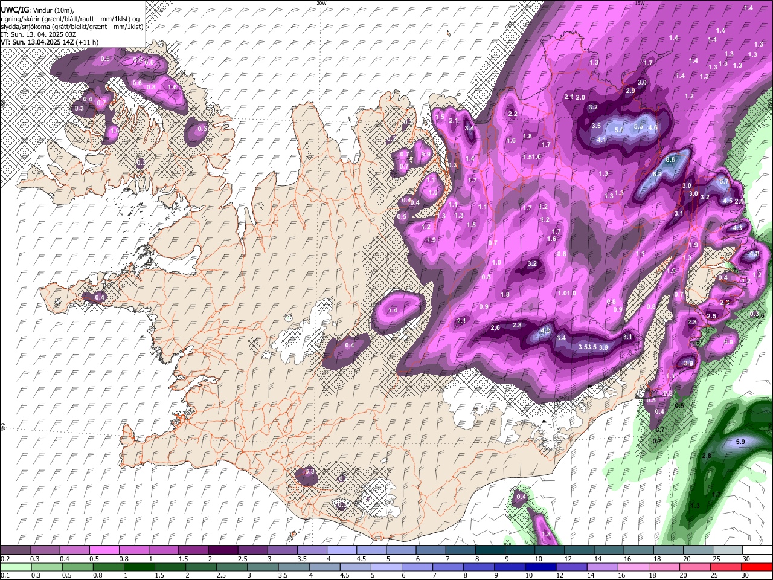
Task: Click the 2.6 snowfall value on the map
Action: pyautogui.click(x=495, y=327)
